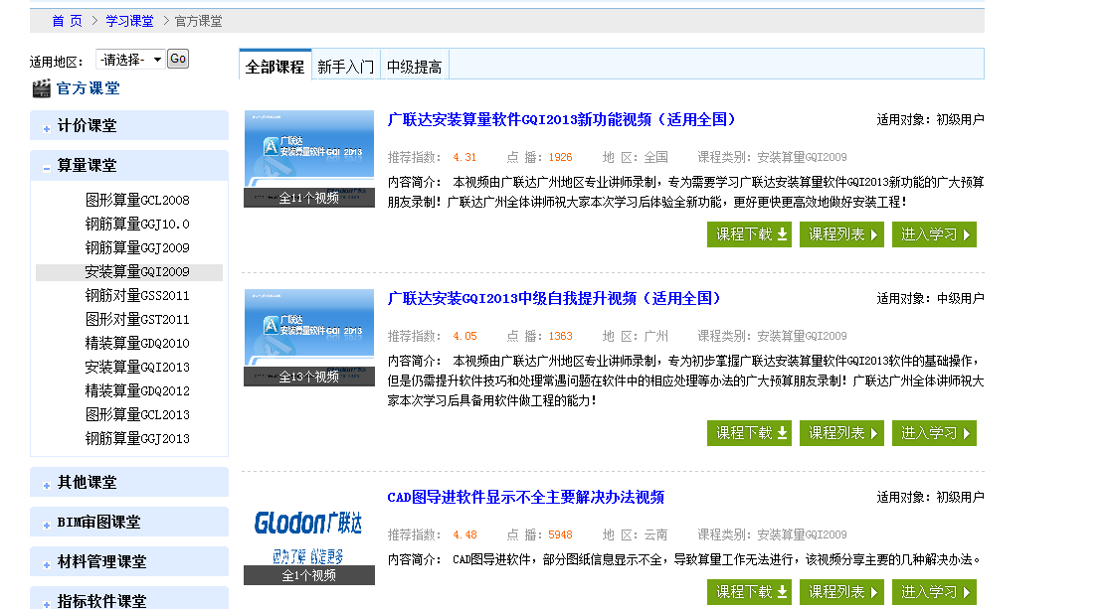Open the Glodon广联达 course thumbnail
The height and width of the screenshot is (609, 1109).
point(309,536)
